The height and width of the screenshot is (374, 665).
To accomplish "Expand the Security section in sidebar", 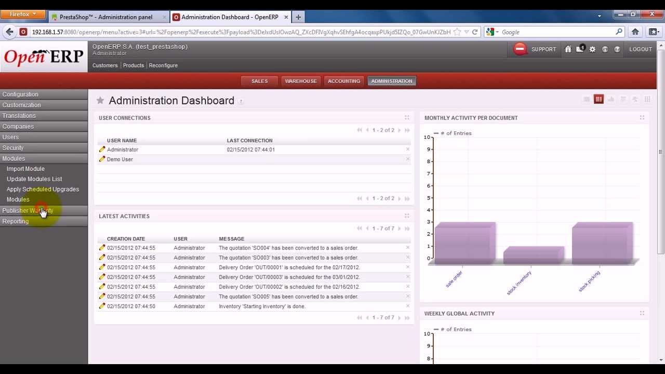I will point(44,148).
